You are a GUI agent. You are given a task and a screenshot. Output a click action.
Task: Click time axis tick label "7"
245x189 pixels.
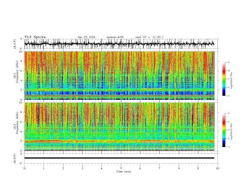[160, 168]
